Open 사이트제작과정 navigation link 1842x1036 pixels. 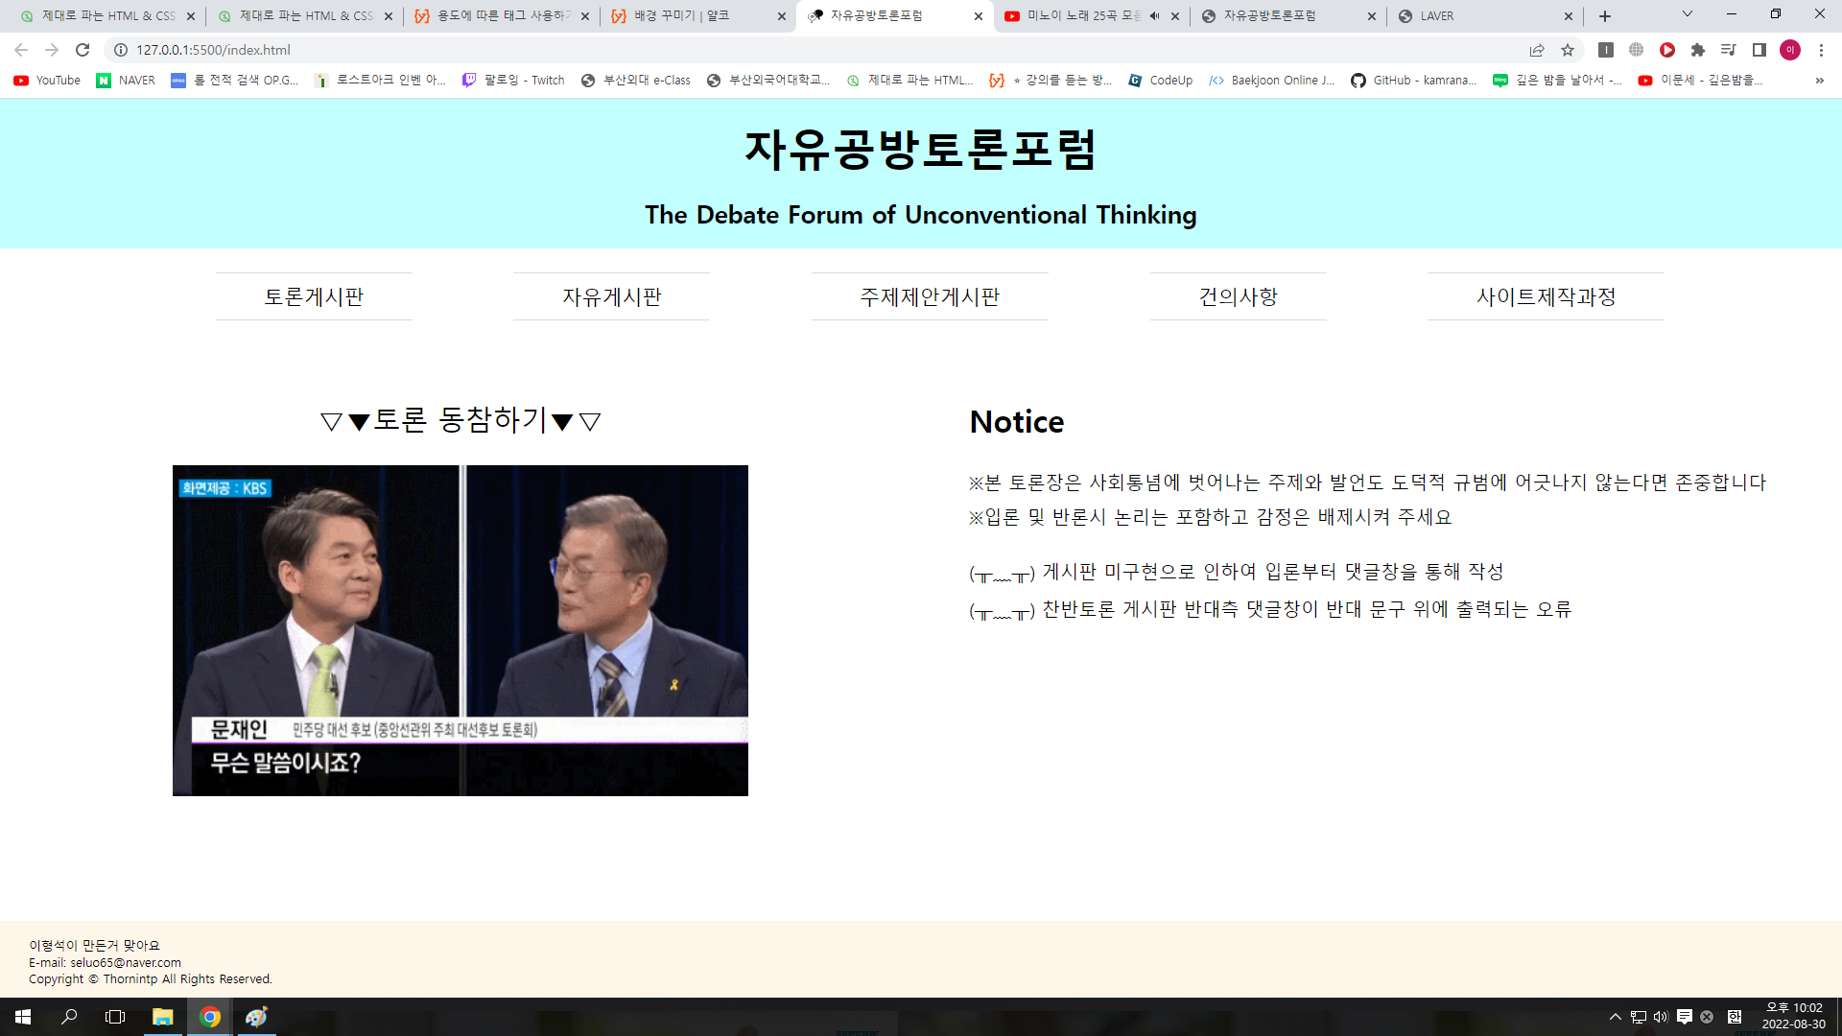tap(1546, 297)
